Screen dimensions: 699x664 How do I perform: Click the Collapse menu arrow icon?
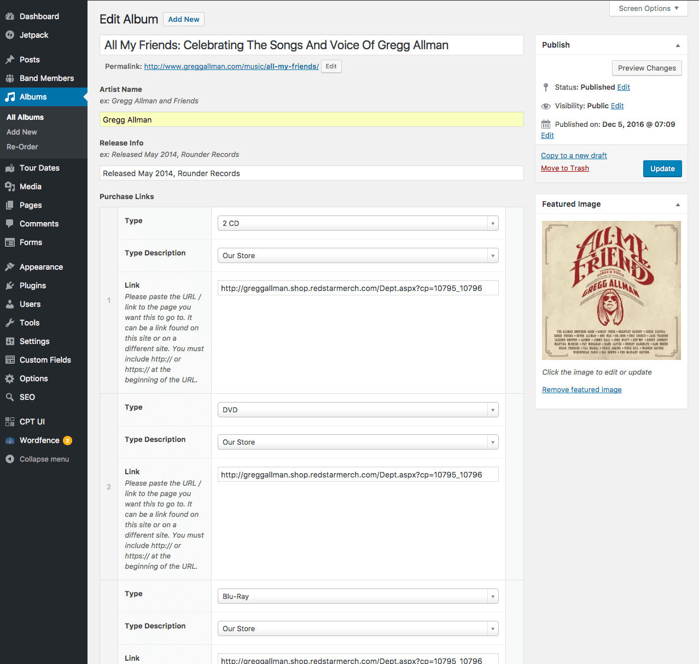10,459
